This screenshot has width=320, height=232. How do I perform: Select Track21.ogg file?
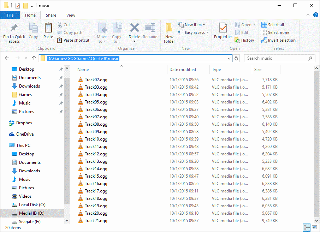(x=93, y=221)
